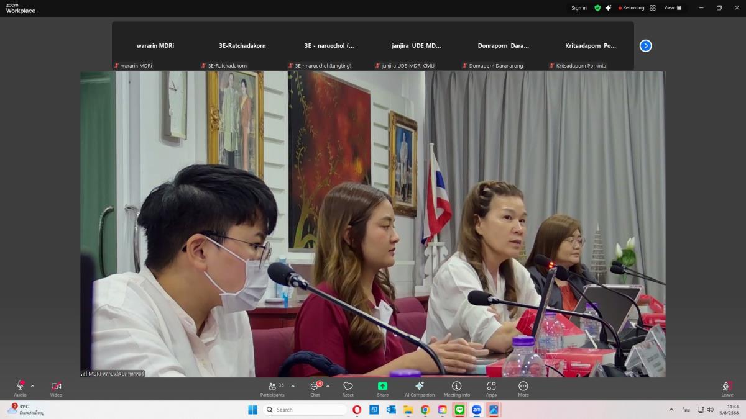746x419 pixels.
Task: Show next participants with the blue arrow
Action: pos(645,45)
